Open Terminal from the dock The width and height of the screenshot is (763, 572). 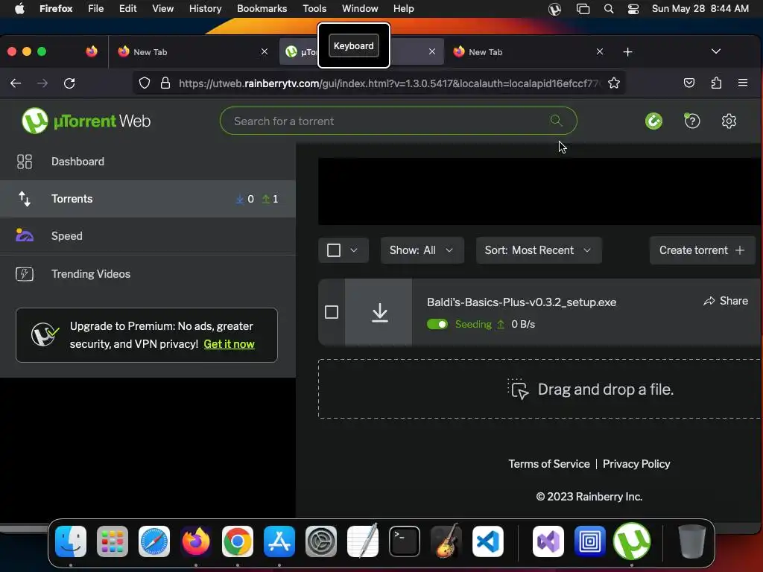[405, 541]
